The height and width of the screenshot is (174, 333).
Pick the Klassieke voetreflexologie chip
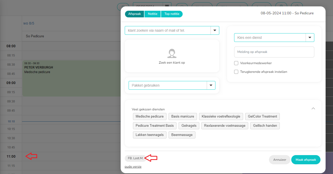pos(221,117)
